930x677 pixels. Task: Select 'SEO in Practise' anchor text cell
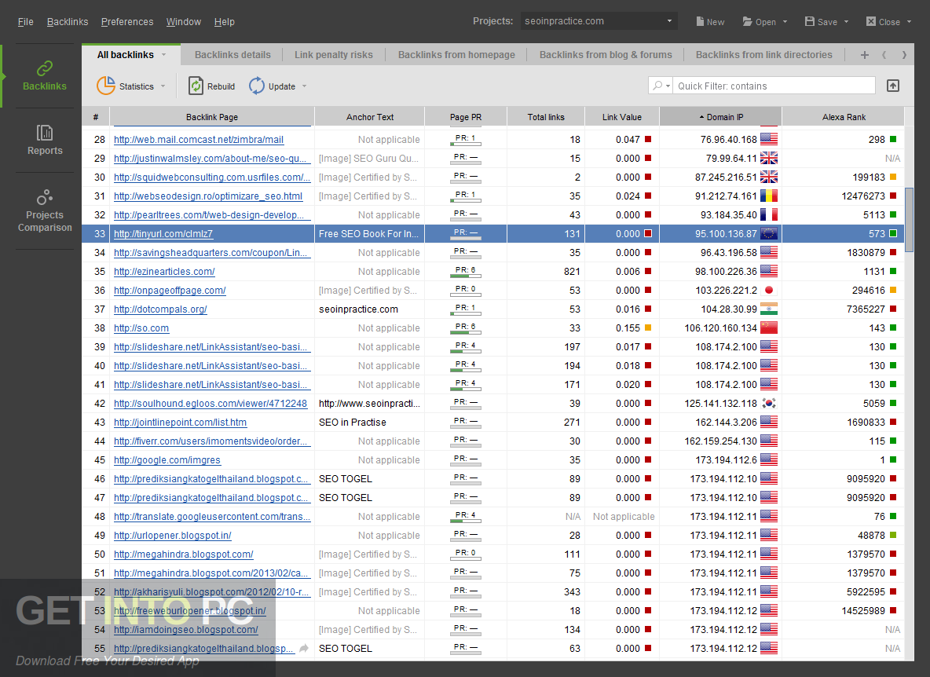370,422
